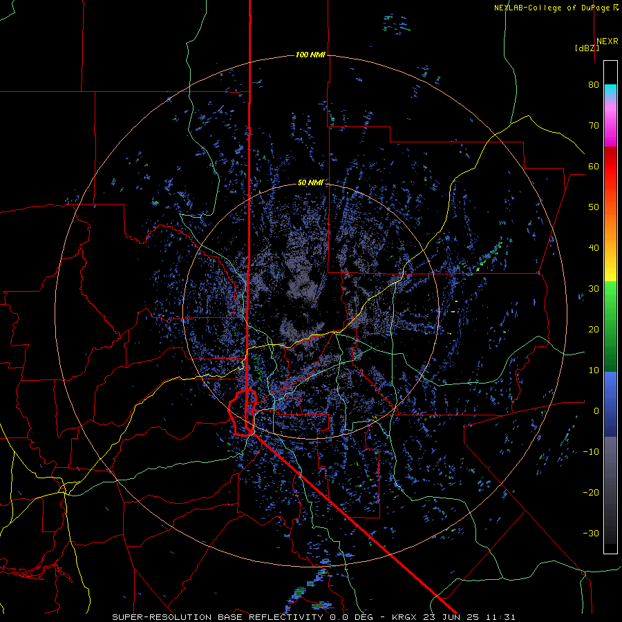Click the 40 value on dBZ scale
The image size is (622, 622).
pos(594,248)
